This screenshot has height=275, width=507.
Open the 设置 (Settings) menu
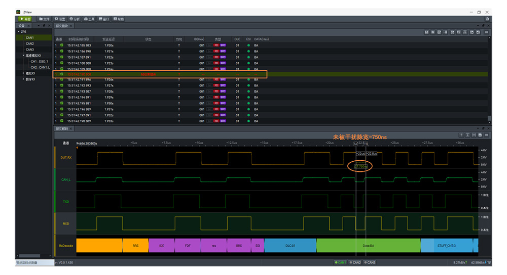[x=60, y=19]
